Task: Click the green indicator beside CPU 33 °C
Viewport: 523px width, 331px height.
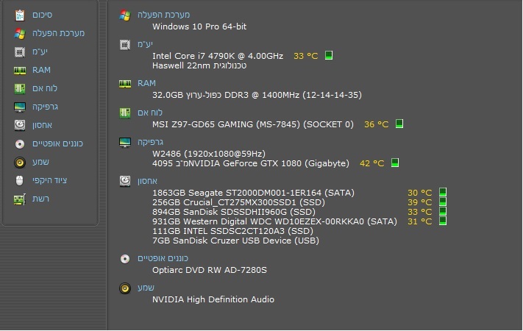Action: pyautogui.click(x=329, y=55)
